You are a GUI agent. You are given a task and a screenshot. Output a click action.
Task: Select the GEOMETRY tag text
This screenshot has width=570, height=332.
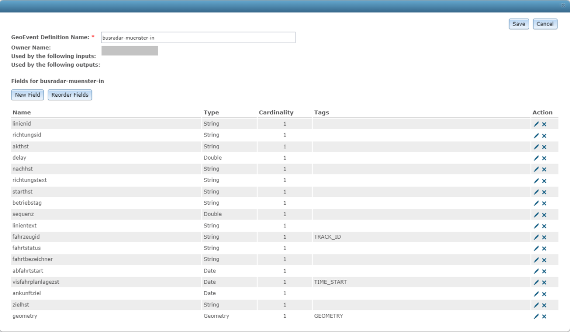coord(329,316)
